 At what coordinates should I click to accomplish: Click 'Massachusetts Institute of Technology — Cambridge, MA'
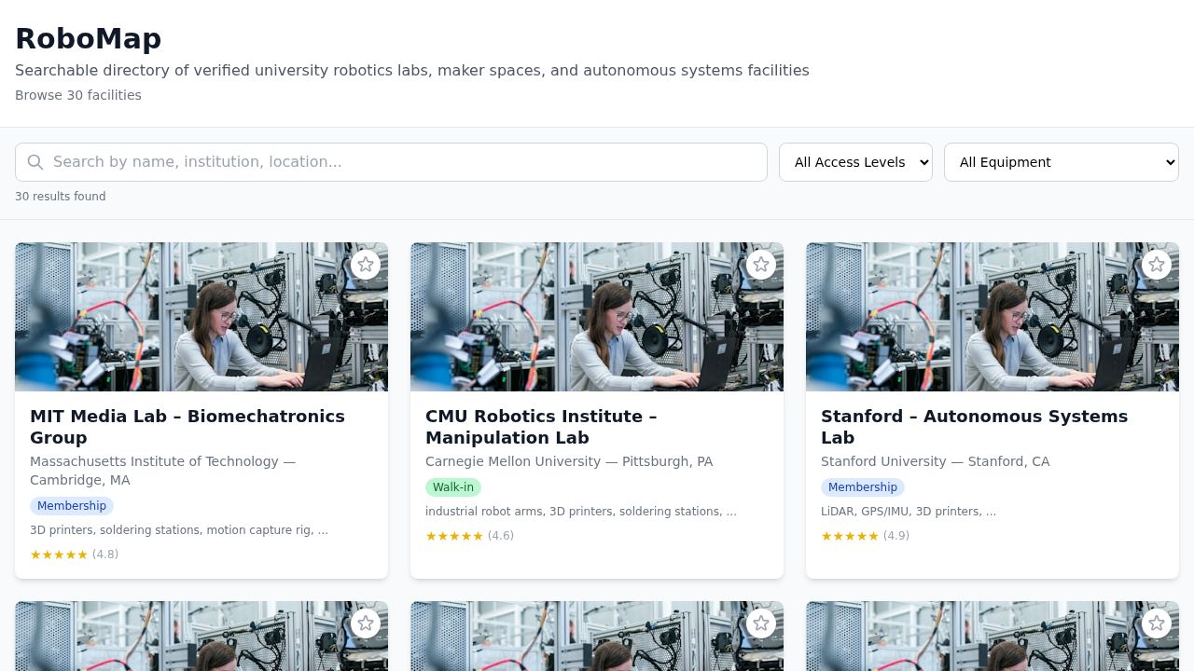click(x=163, y=471)
